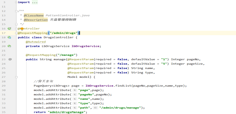The height and width of the screenshot is (114, 236).
Task: Click the LbDrugsService type on line 20
Action: point(55,46)
